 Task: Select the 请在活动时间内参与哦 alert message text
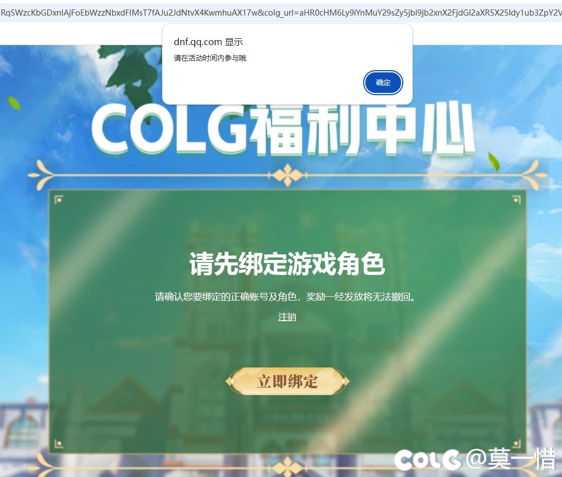click(x=210, y=58)
